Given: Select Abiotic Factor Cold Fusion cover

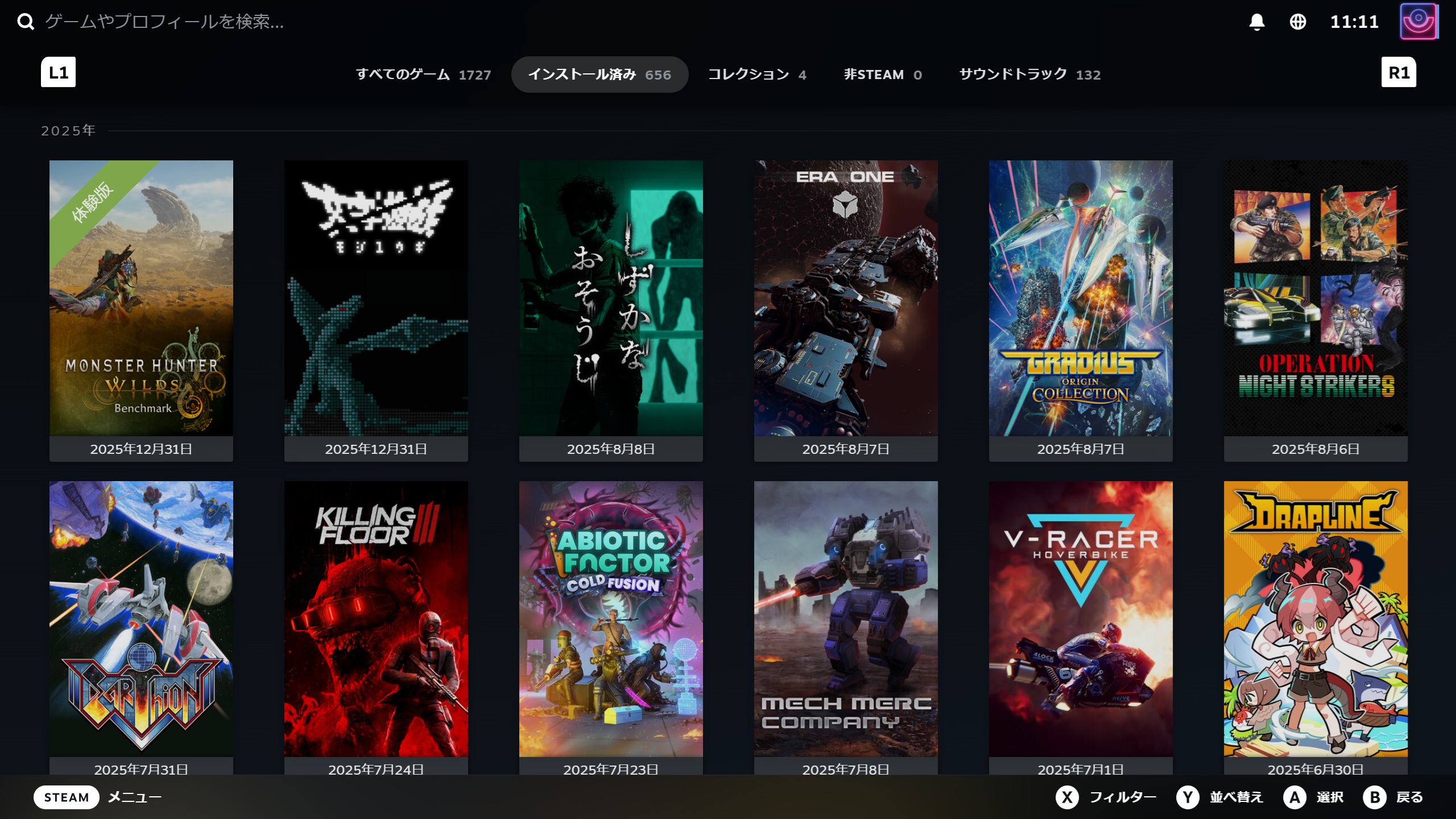Looking at the screenshot, I should click(611, 619).
